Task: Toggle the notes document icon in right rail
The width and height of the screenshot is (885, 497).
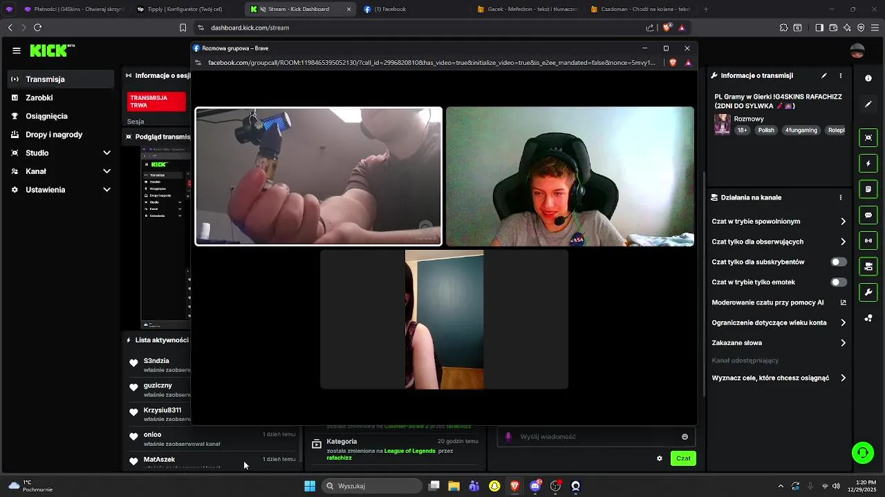Action: coord(868,189)
